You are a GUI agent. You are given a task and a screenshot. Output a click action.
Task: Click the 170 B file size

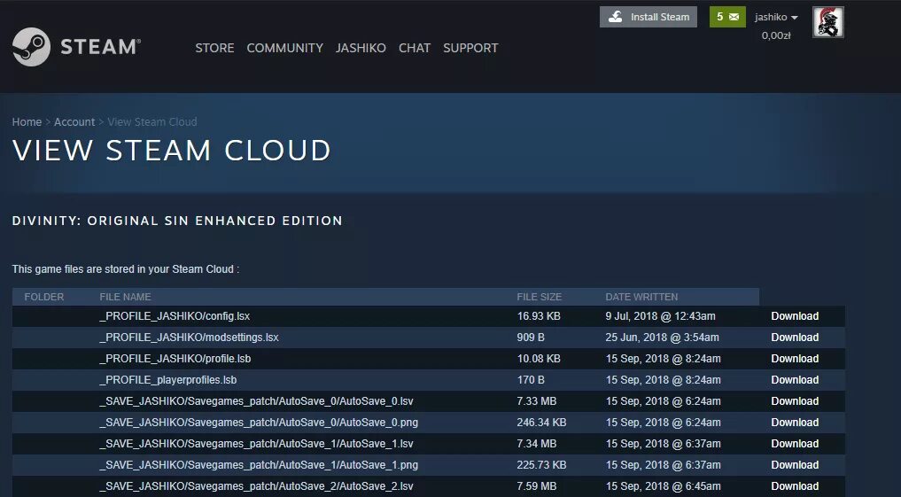coord(531,380)
